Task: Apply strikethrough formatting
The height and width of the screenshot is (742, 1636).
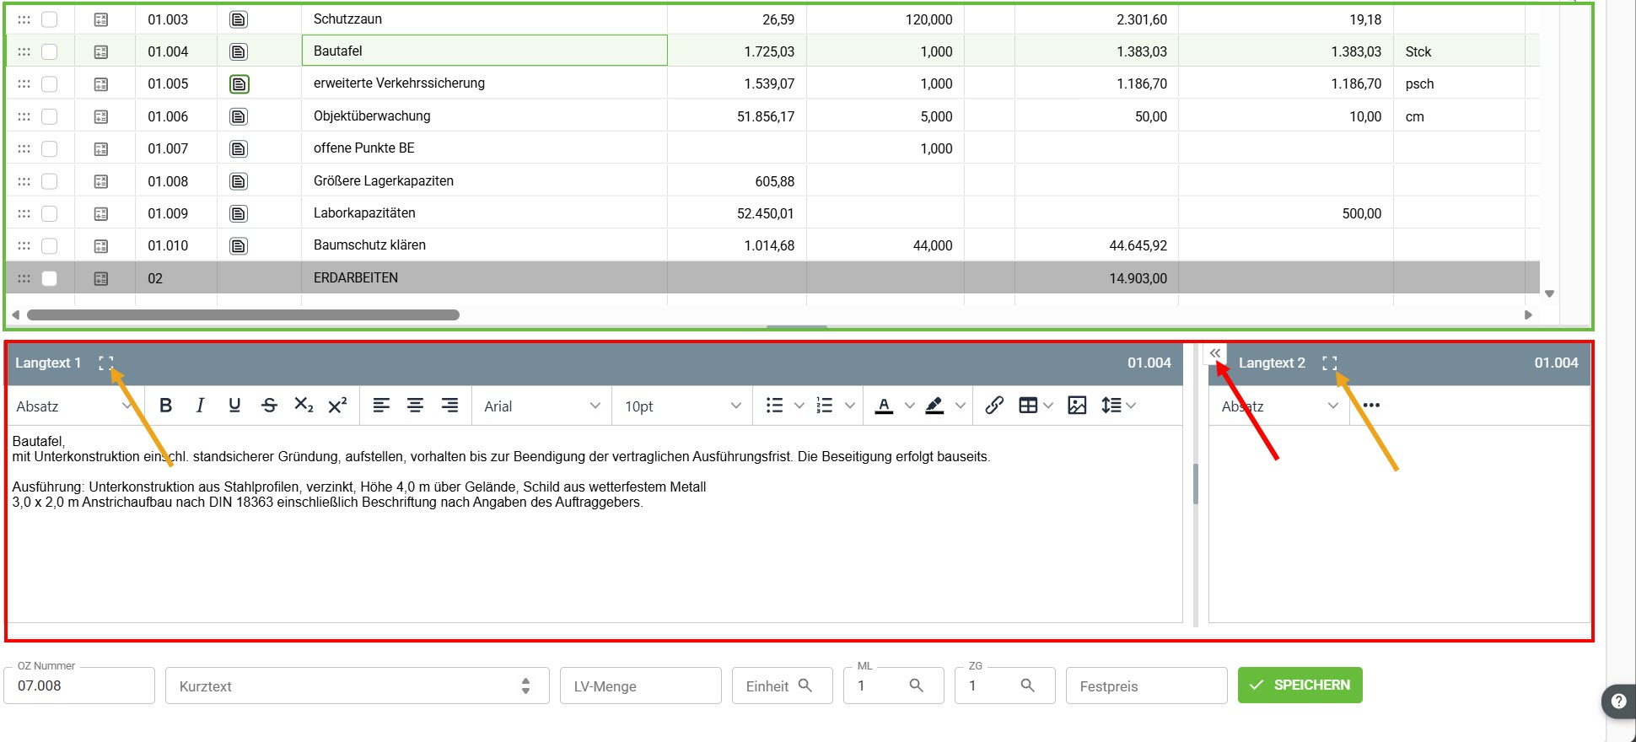Action: click(269, 406)
